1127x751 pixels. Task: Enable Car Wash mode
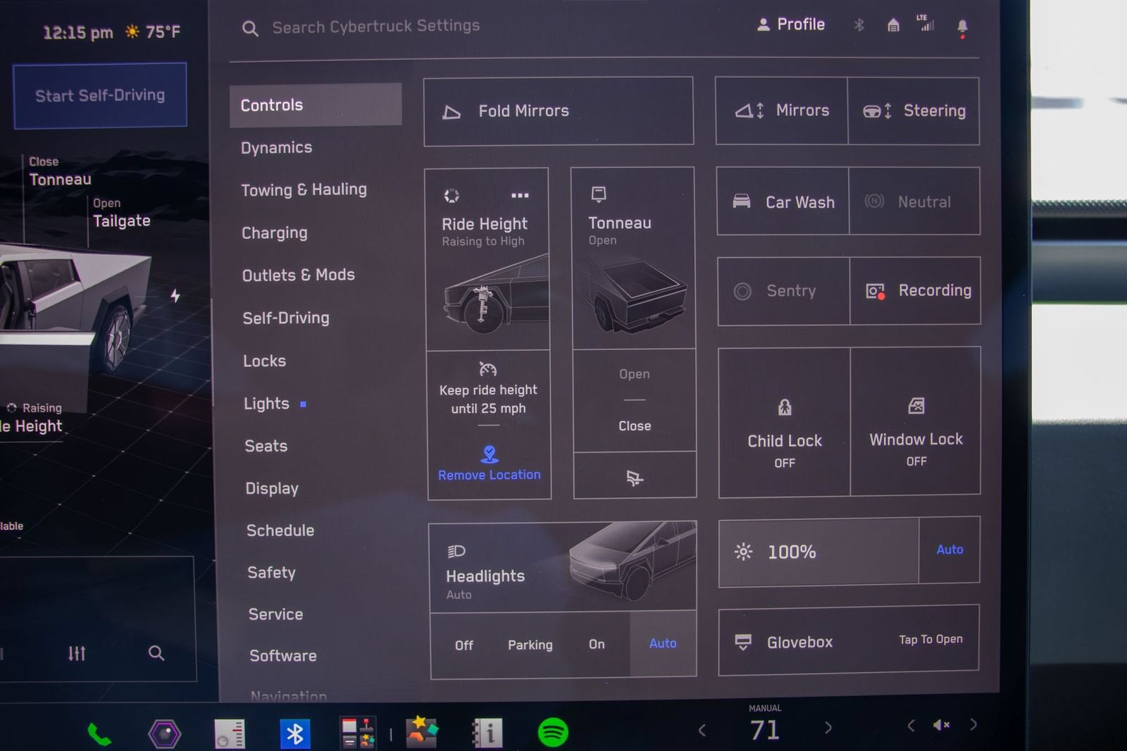(783, 201)
